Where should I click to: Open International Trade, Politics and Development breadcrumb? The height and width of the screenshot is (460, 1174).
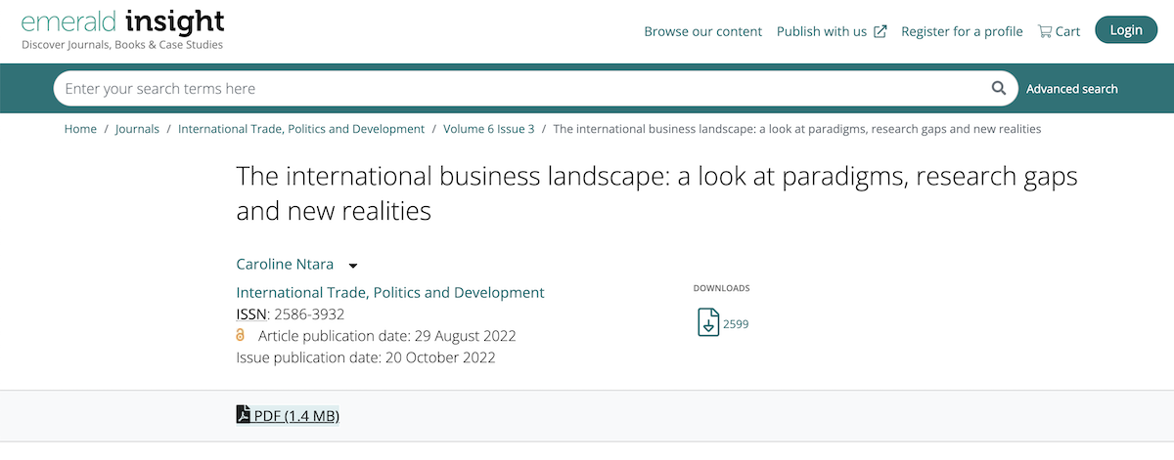[x=301, y=129]
